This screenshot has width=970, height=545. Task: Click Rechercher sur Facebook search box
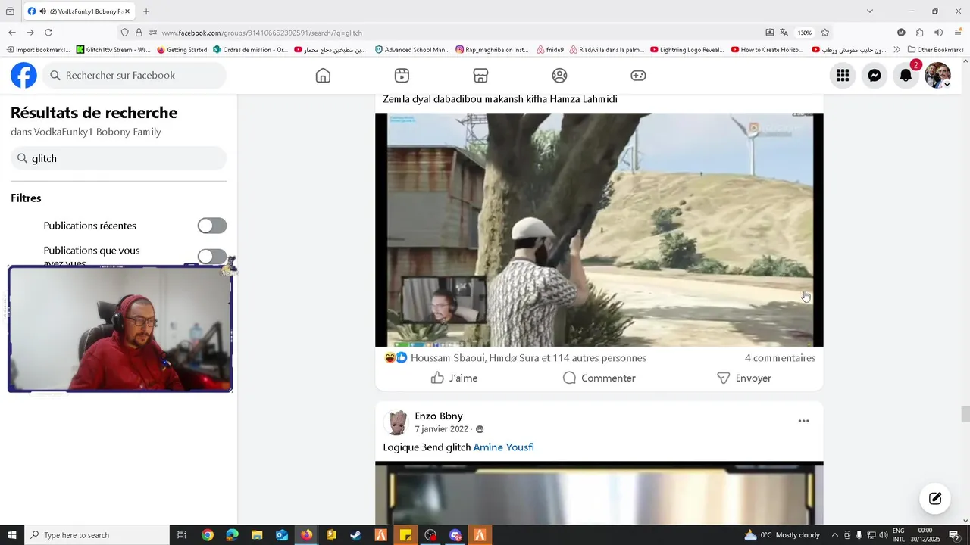pos(134,75)
